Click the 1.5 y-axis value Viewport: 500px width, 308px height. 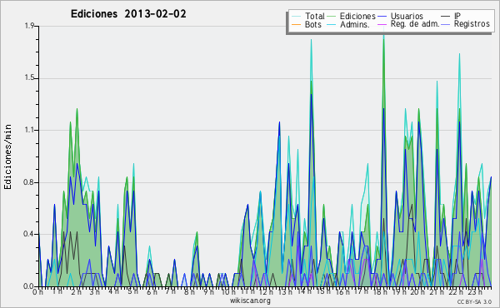pyautogui.click(x=29, y=78)
